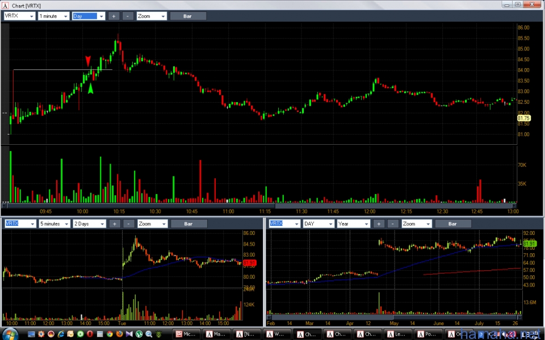The image size is (545, 340).
Task: Open Visual Studio from the taskbar
Action: (129, 334)
